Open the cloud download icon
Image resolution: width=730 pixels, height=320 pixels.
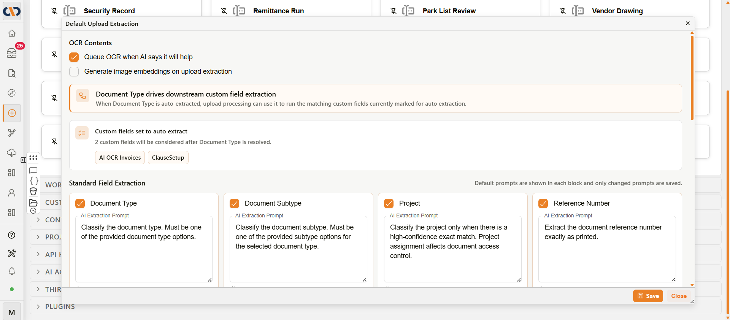[x=12, y=153]
